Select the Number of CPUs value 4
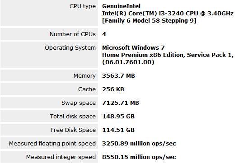This screenshot has height=164, width=243. [x=104, y=34]
